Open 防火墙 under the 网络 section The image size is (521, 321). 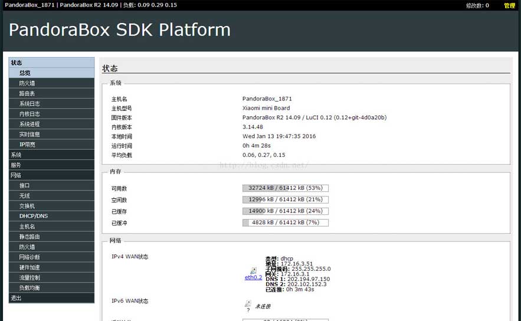tap(51, 247)
